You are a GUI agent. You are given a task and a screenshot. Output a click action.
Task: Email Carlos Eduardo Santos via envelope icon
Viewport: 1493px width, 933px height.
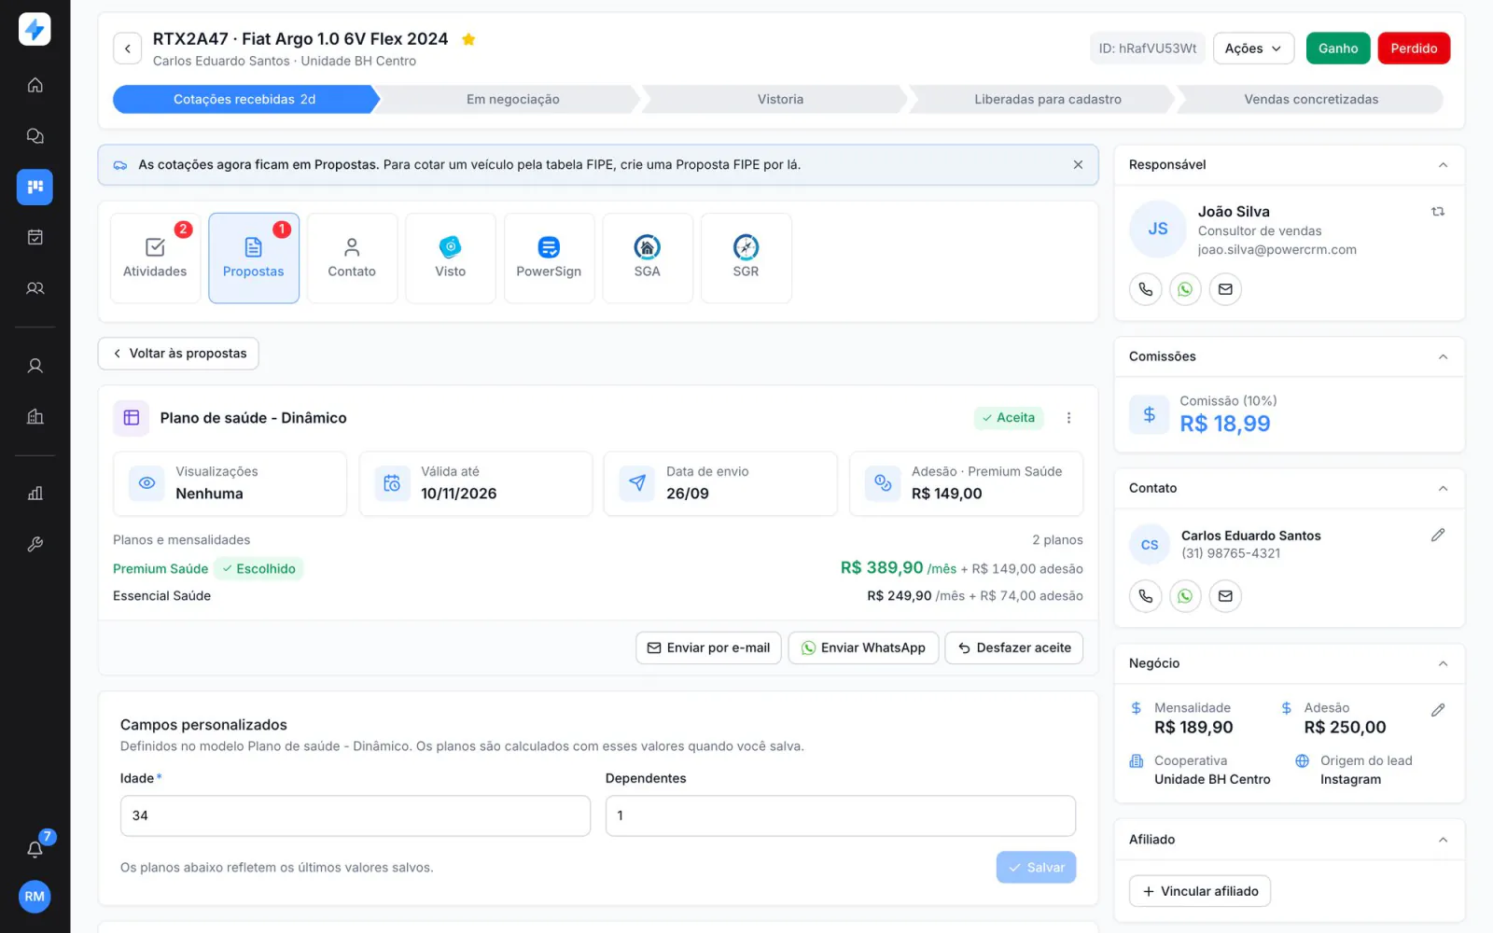click(x=1225, y=596)
